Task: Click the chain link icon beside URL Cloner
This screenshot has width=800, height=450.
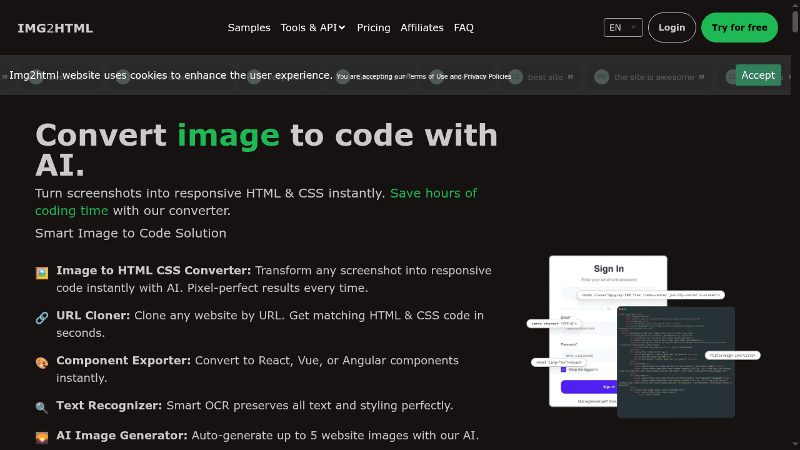Action: tap(42, 317)
